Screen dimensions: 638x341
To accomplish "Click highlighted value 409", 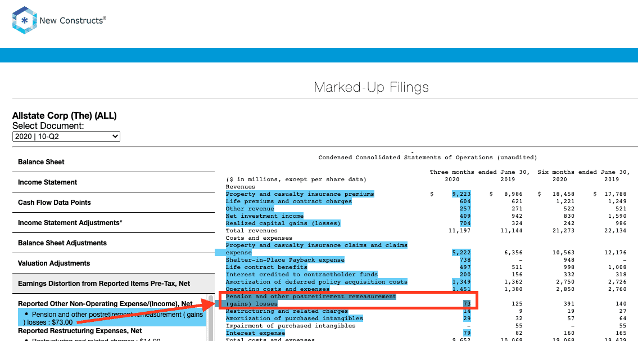I will pos(465,216).
